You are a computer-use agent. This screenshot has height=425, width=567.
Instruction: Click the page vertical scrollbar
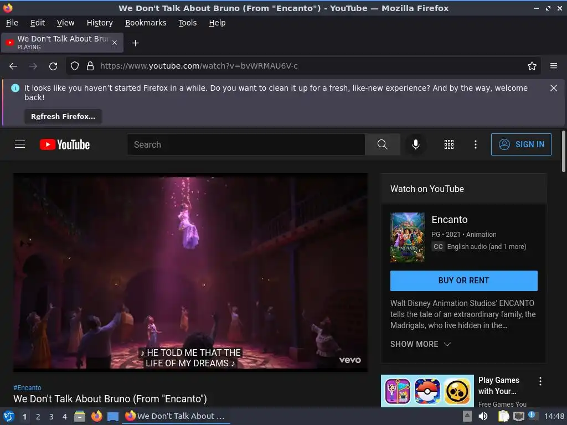[x=563, y=151]
